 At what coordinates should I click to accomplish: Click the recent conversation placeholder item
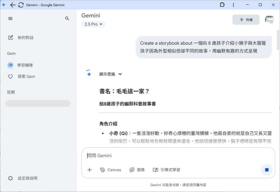click(38, 104)
